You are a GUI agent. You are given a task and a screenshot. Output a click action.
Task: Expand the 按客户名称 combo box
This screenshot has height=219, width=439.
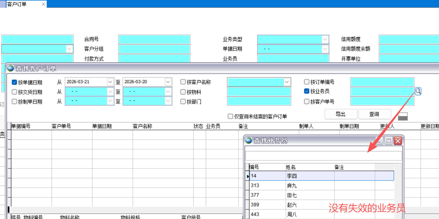[287, 82]
